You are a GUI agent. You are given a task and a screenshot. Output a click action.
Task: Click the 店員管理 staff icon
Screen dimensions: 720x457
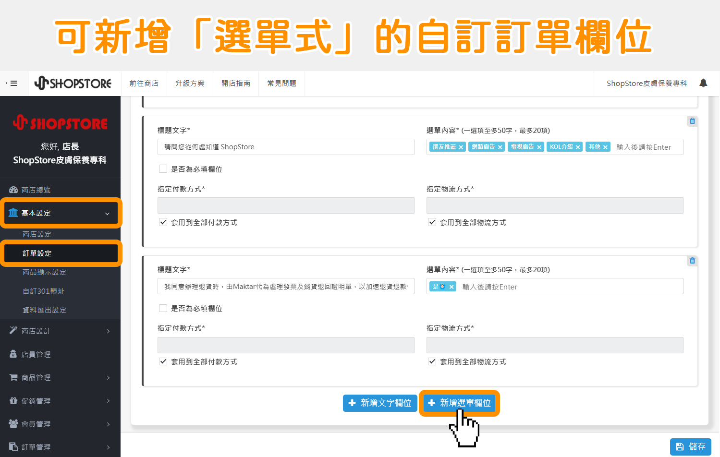click(13, 354)
